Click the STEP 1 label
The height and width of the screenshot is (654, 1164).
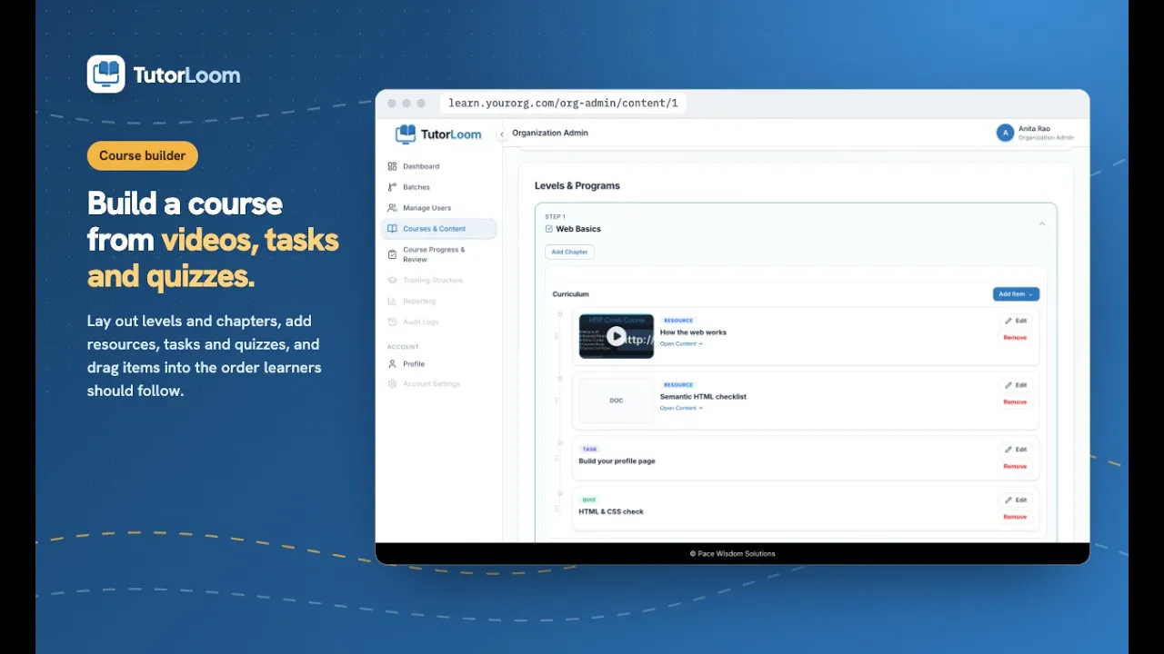tap(555, 217)
